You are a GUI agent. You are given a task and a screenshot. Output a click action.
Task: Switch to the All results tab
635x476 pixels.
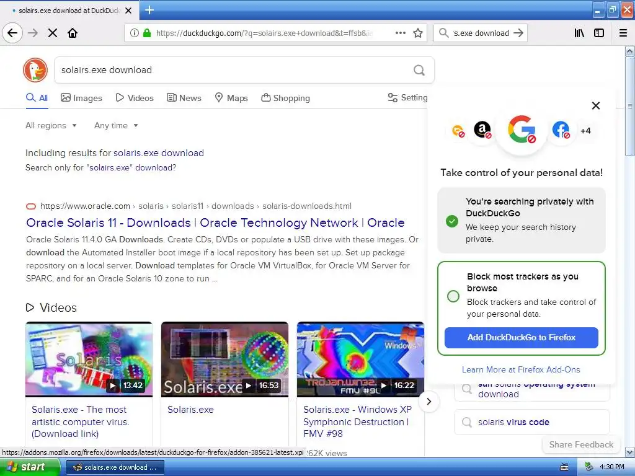pos(37,98)
